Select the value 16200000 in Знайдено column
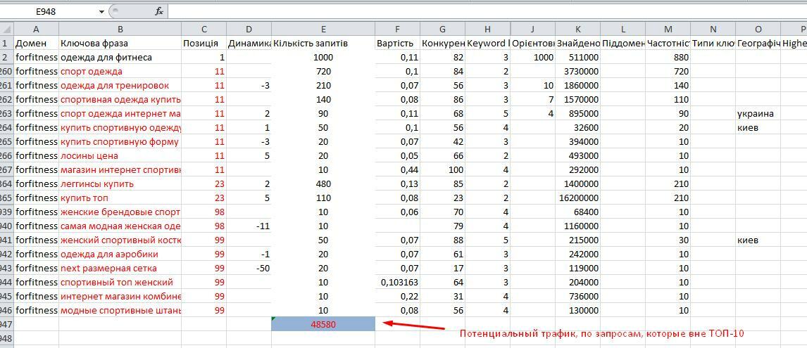The image size is (807, 348). pos(577,198)
